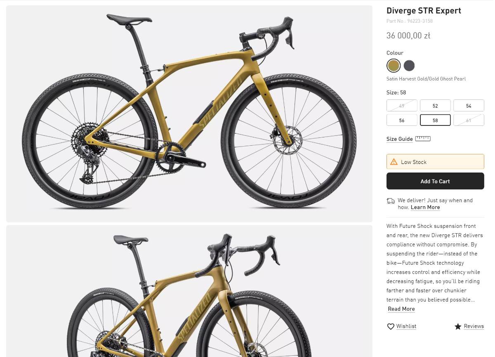Add the Diverge STR Expert to cart
The height and width of the screenshot is (357, 495).
(x=435, y=181)
